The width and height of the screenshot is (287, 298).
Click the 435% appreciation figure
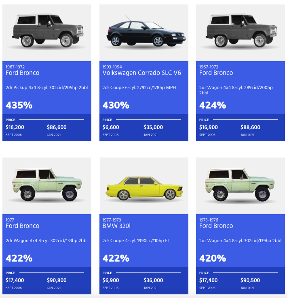click(19, 105)
